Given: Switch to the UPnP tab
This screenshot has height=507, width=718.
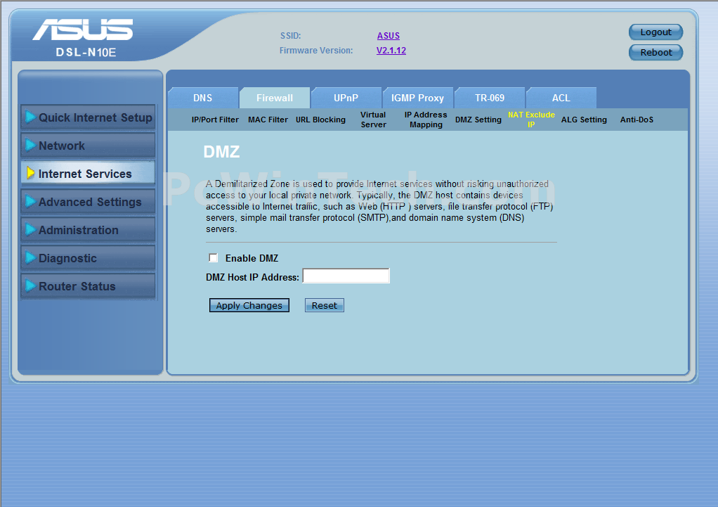Looking at the screenshot, I should click(x=346, y=98).
